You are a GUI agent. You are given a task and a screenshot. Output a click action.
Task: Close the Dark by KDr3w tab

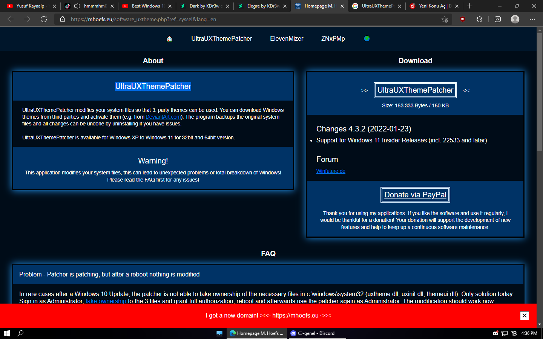[227, 6]
